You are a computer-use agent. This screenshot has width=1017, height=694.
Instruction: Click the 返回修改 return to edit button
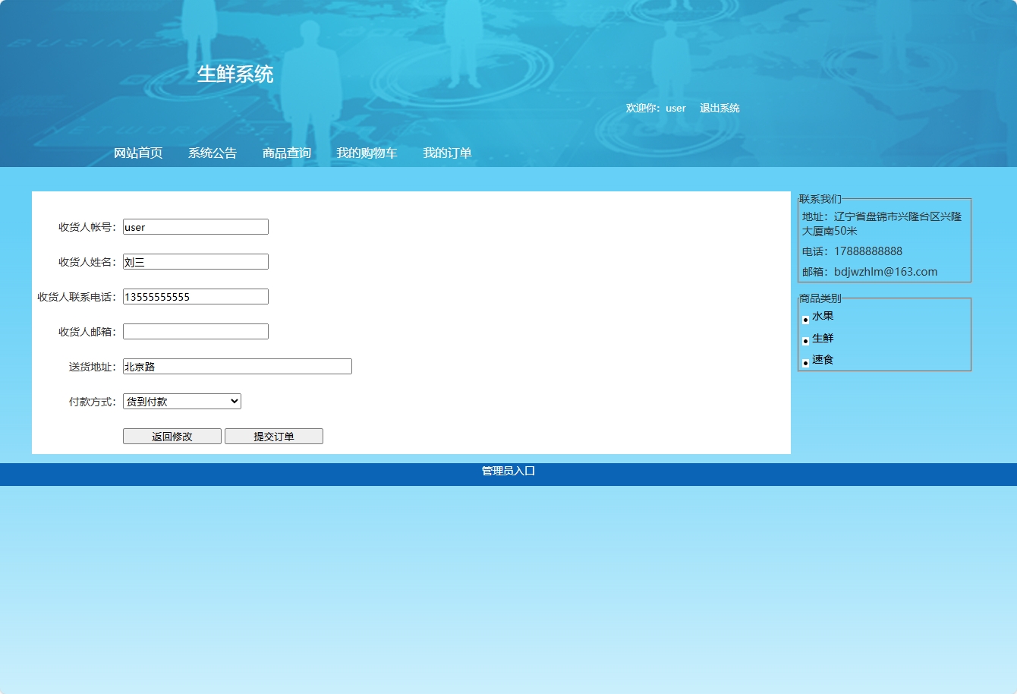point(172,436)
